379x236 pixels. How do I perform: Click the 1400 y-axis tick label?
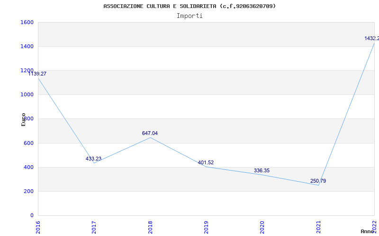(27, 46)
